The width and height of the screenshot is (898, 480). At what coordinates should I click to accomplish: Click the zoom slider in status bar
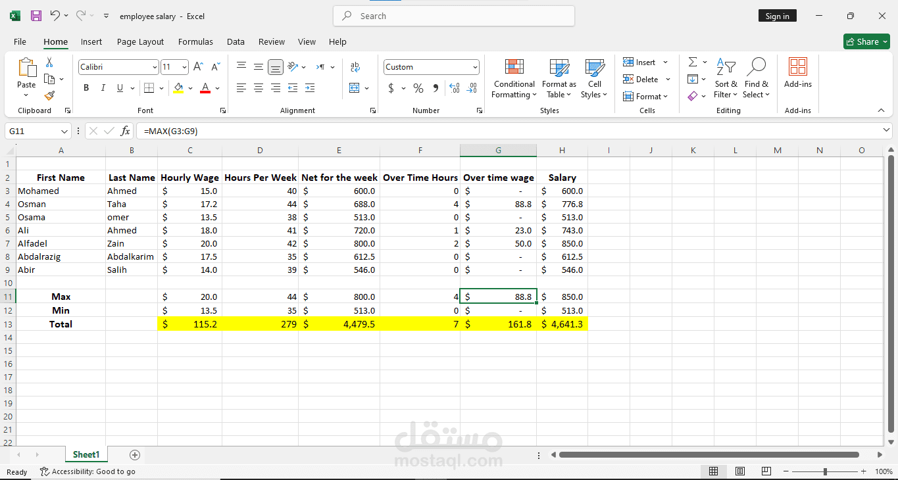point(825,471)
